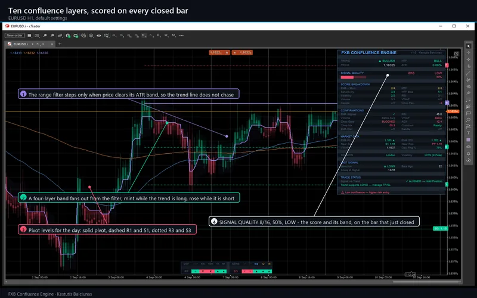Open the purple drawing color swatch
This screenshot has height=298, width=477.
(x=468, y=140)
